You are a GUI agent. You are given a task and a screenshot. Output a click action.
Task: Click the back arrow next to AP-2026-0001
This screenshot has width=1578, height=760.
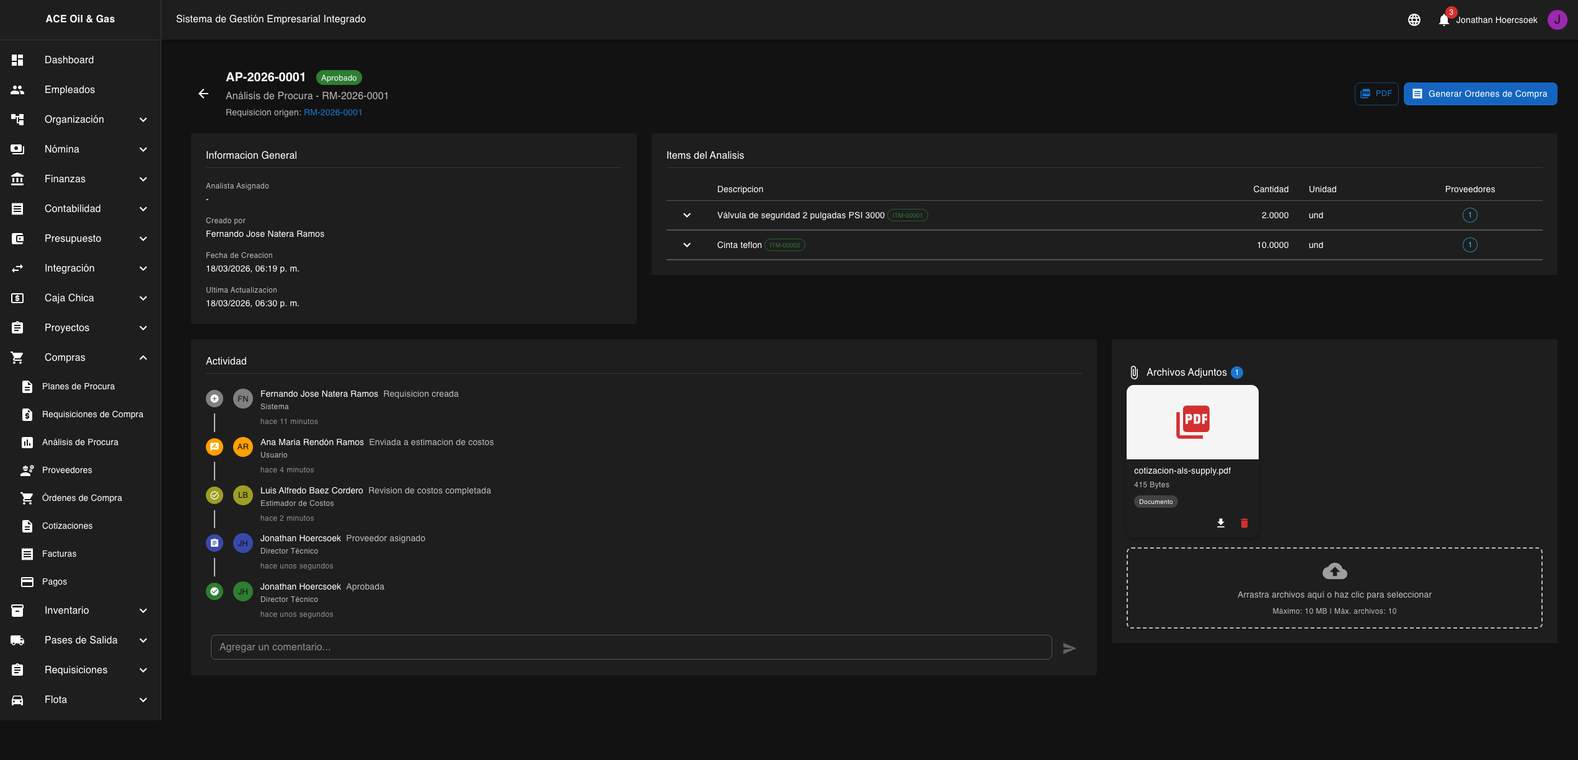203,94
